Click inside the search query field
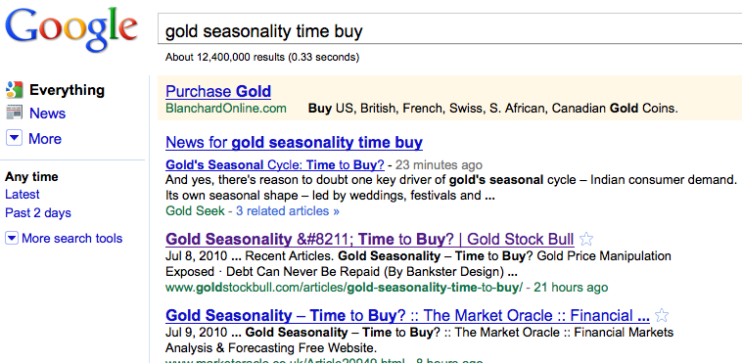 coord(449,31)
